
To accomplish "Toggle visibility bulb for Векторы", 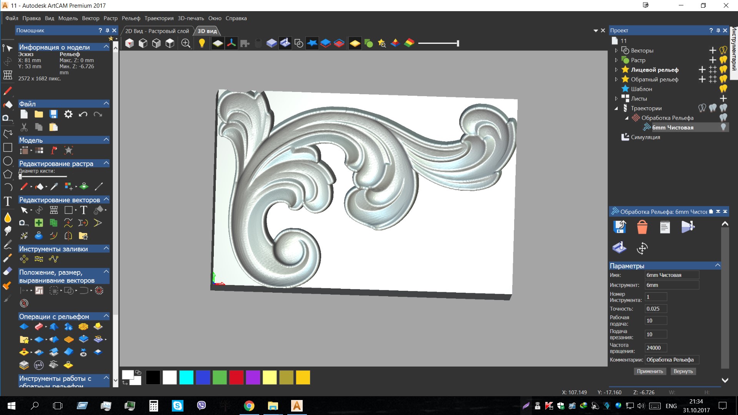I will (723, 50).
